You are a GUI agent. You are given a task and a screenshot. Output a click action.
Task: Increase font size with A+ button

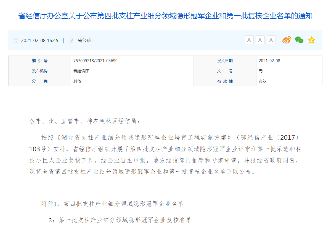(249, 40)
